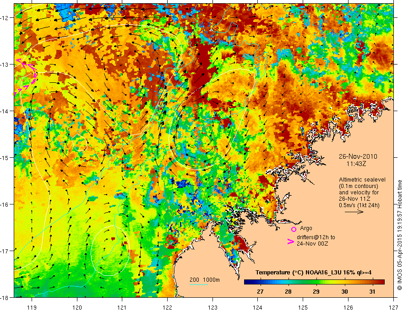Click the 28 value on temperature scale
The image size is (403, 311).
[x=288, y=291]
